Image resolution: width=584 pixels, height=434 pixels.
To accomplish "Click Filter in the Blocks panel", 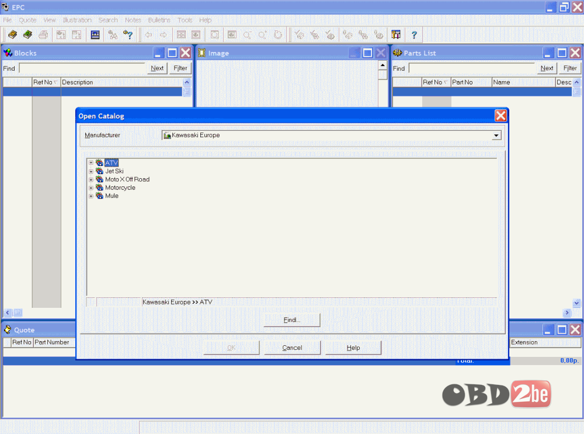I will click(x=180, y=68).
